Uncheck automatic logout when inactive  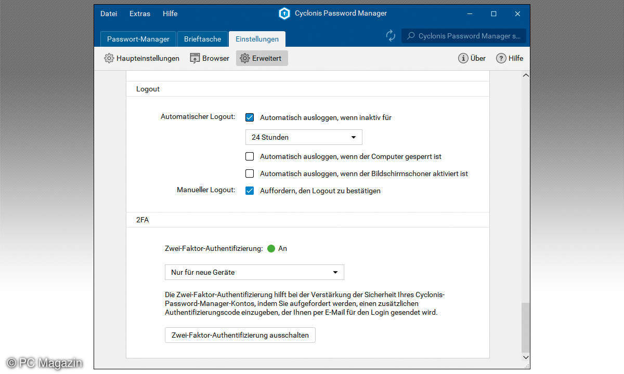pyautogui.click(x=250, y=117)
